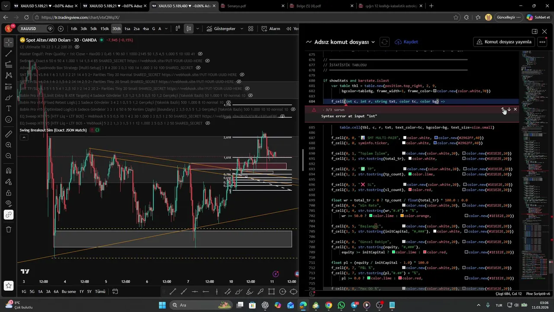Image resolution: width=554 pixels, height=312 pixels.
Task: Toggle the magnet mode
Action: (9, 170)
